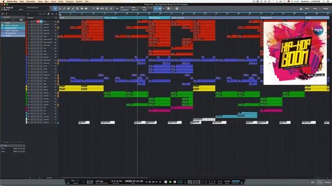Click Return to Zero in transport
Image resolution: width=332 pixels, height=186 pixels.
coord(160,182)
